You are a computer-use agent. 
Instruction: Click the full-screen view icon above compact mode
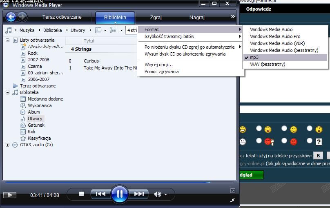coord(232,191)
